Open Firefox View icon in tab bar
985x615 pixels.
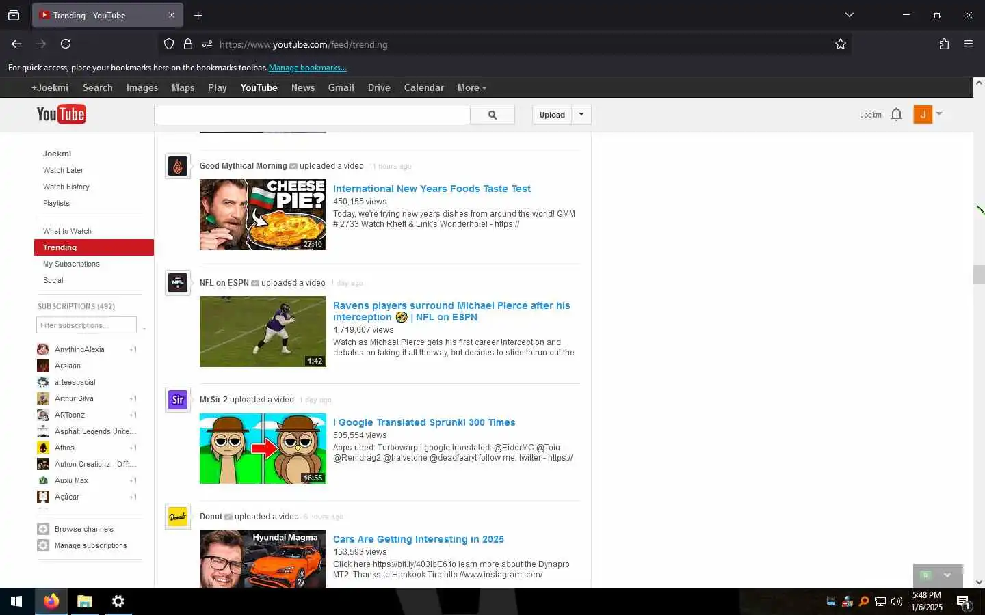click(x=14, y=15)
